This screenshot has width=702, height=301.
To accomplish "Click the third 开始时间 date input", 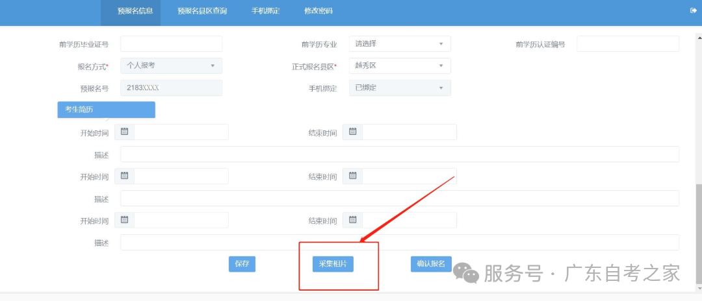I will pos(181,220).
